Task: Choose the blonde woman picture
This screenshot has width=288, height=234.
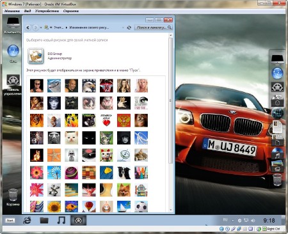Action: click(x=141, y=86)
